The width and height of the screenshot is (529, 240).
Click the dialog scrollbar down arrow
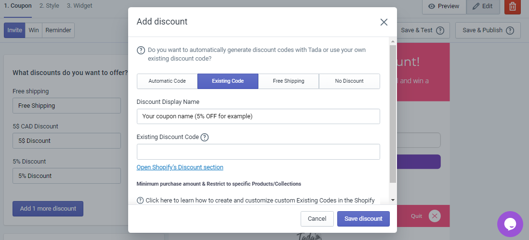(x=393, y=200)
